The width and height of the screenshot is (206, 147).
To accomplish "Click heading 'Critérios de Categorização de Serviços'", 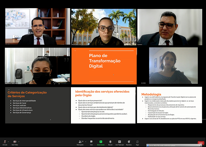I will (x=27, y=94).
